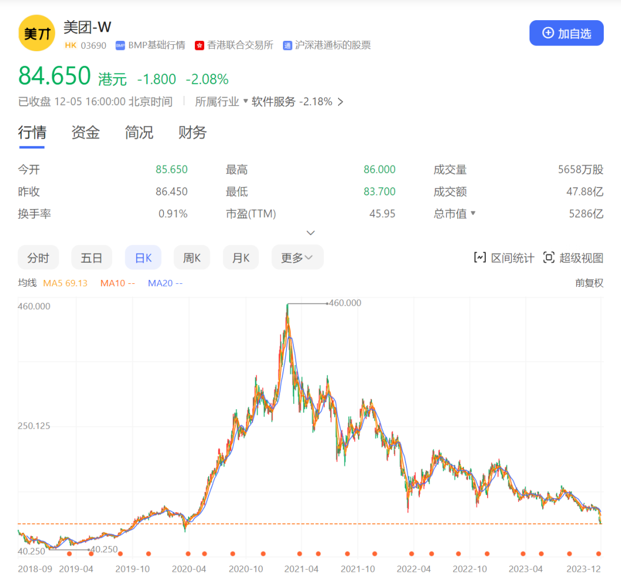Click the BMP基础行情 badge icon
The height and width of the screenshot is (577, 621).
(x=120, y=45)
